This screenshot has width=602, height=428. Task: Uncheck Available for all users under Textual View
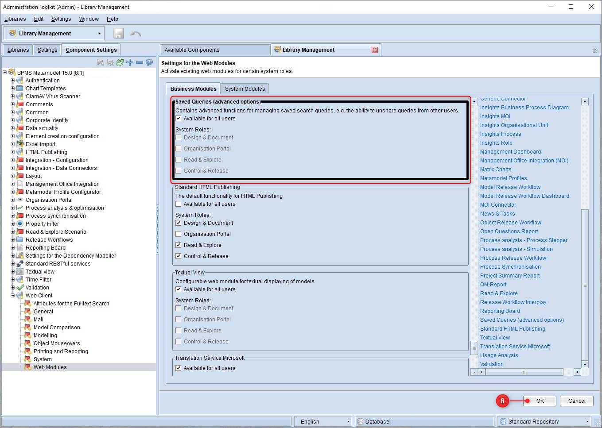click(179, 289)
